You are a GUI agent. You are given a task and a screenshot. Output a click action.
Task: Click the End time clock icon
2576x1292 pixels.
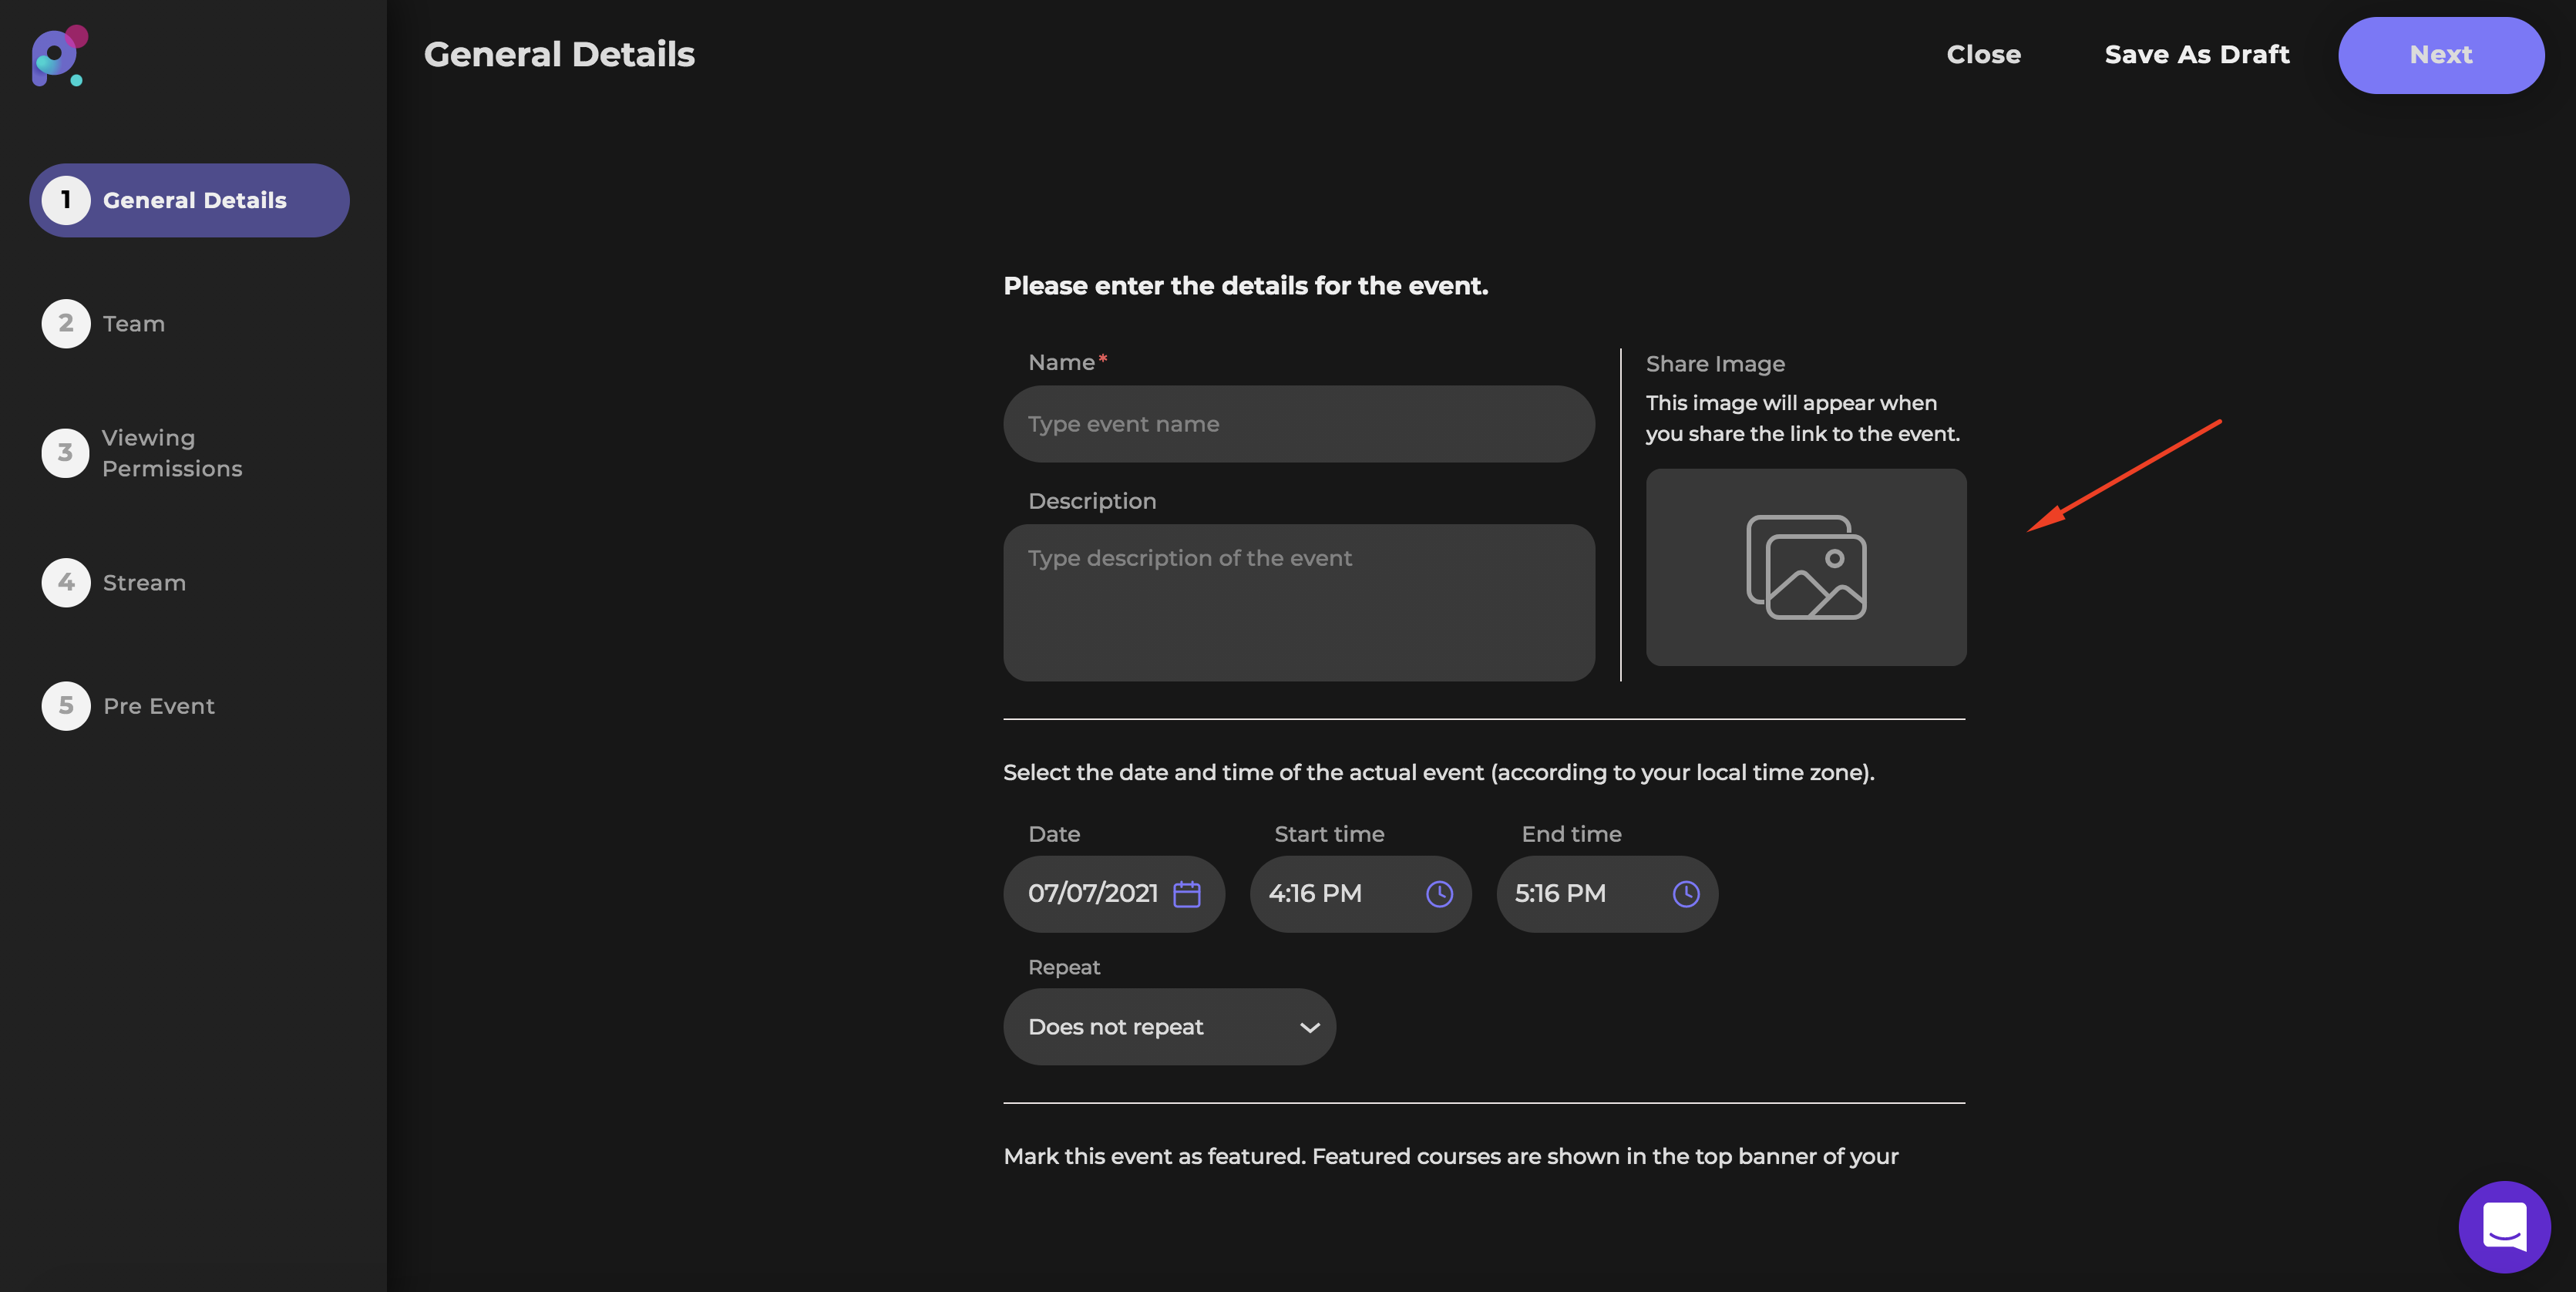click(x=1685, y=893)
